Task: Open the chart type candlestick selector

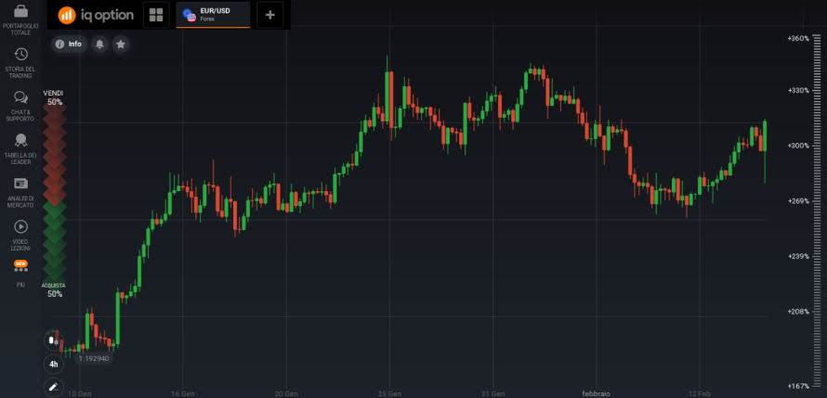Action: tap(53, 340)
